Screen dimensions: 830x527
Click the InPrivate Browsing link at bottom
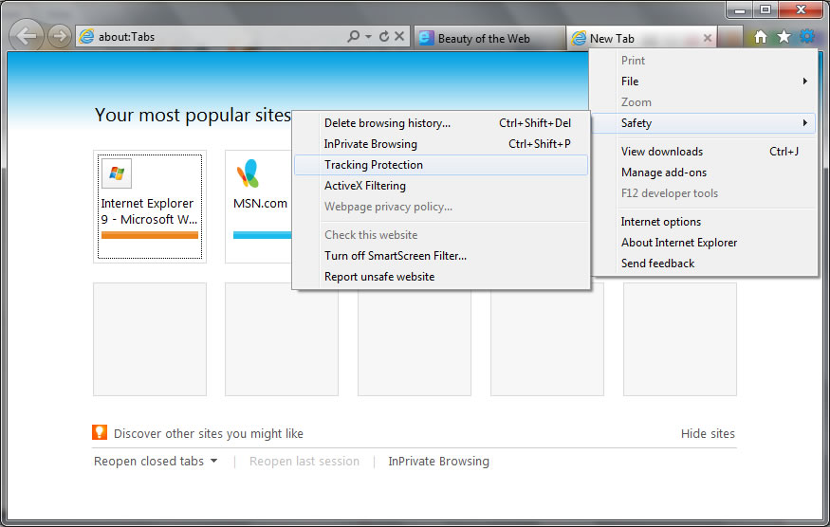(439, 462)
